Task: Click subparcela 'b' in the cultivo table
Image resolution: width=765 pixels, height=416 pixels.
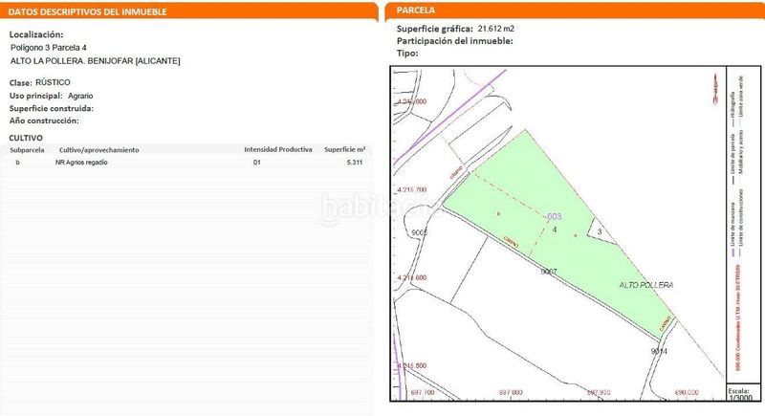Action: 17,163
